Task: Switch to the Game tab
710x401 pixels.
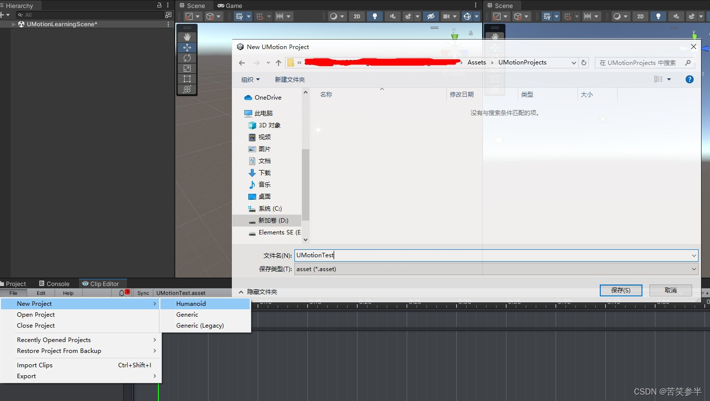Action: point(230,5)
